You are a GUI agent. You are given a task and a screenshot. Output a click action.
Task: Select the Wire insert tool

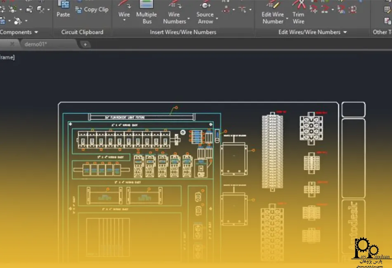click(x=124, y=5)
